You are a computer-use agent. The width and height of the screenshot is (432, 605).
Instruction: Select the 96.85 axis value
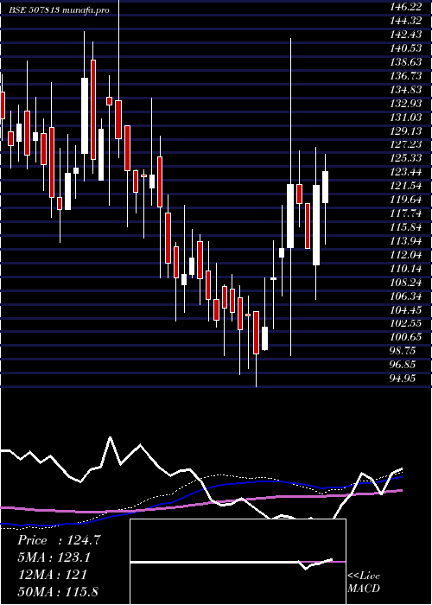pyautogui.click(x=403, y=365)
